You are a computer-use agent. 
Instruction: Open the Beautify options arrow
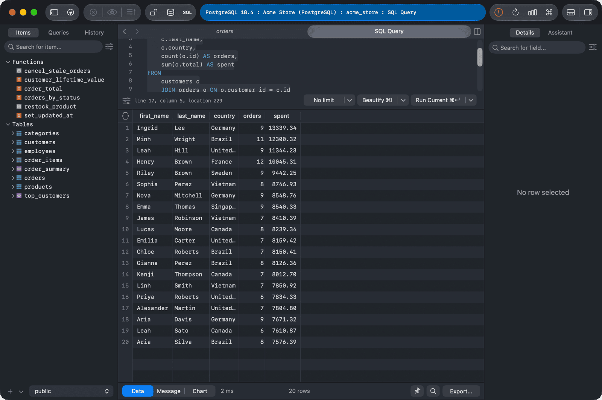point(403,100)
